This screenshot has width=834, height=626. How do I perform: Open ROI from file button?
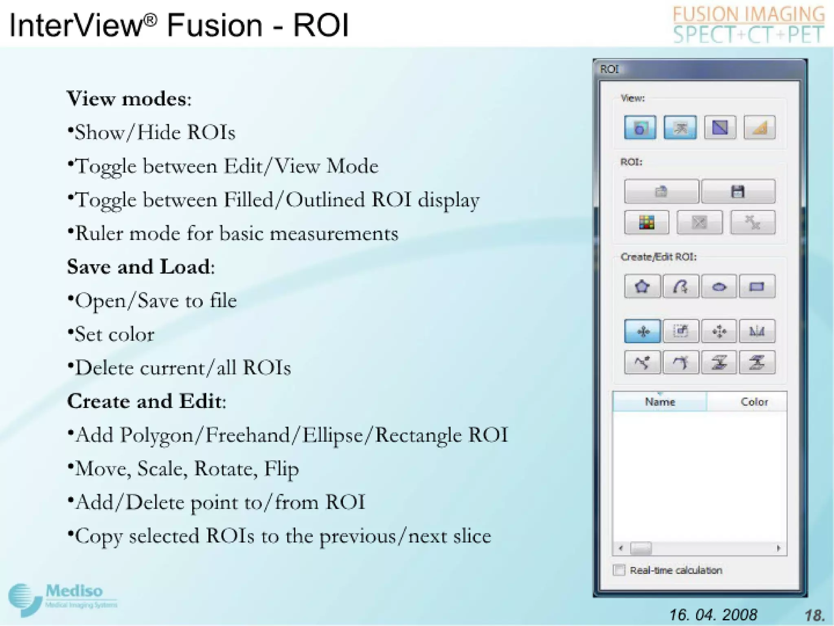click(661, 191)
